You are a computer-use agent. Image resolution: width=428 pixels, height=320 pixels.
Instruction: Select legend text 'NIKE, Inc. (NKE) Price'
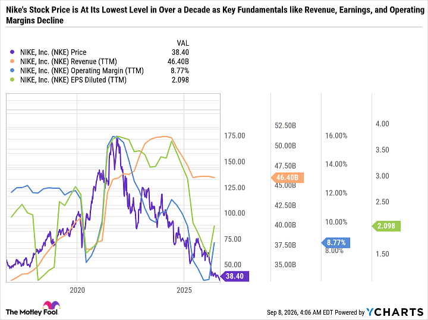(53, 52)
